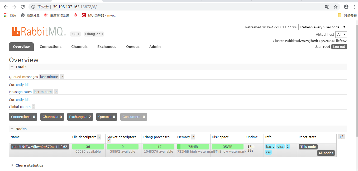Click the Exchanges: 7 counter
The height and width of the screenshot is (171, 358).
pyautogui.click(x=80, y=117)
